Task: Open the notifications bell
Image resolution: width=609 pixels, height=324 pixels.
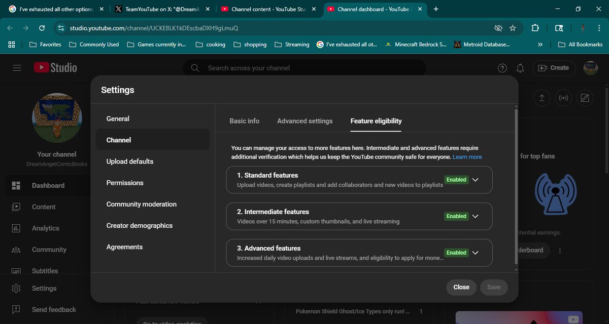Action: click(x=520, y=68)
